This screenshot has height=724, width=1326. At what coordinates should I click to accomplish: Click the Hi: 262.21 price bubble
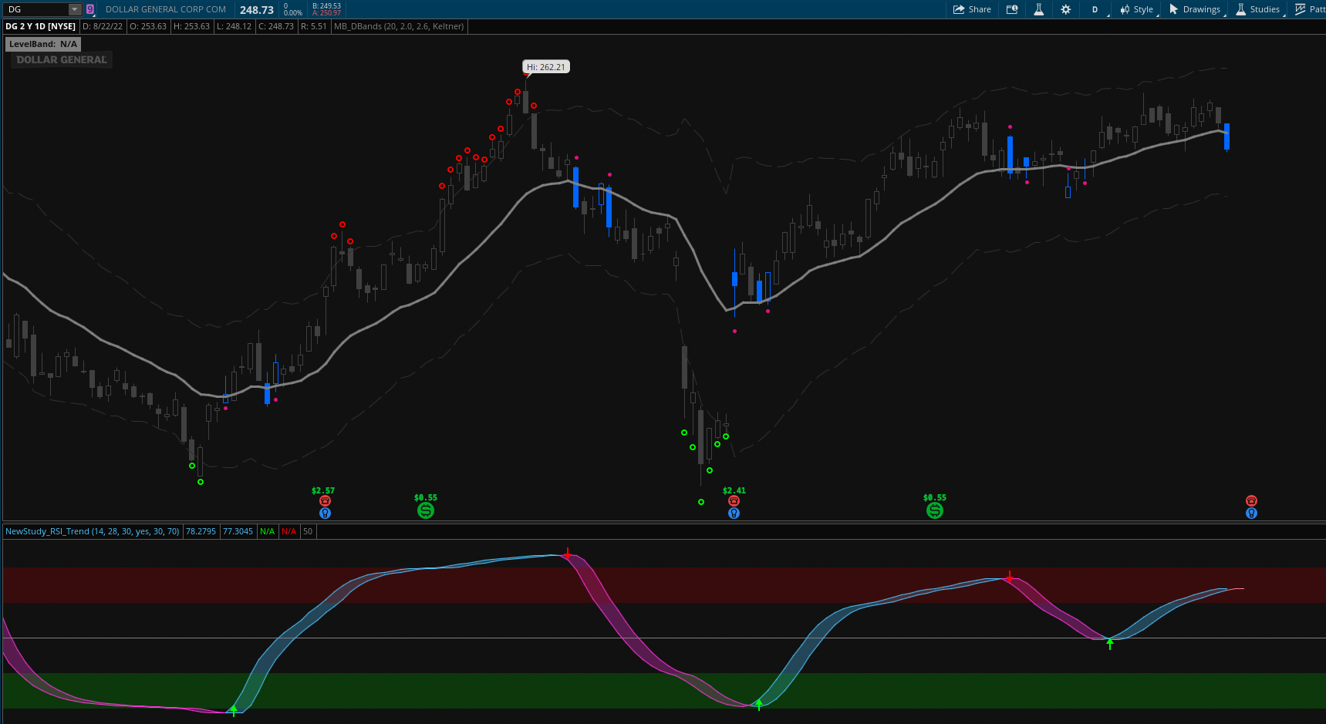point(545,67)
